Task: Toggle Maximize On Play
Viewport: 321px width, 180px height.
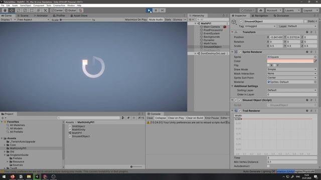Action: (136, 19)
